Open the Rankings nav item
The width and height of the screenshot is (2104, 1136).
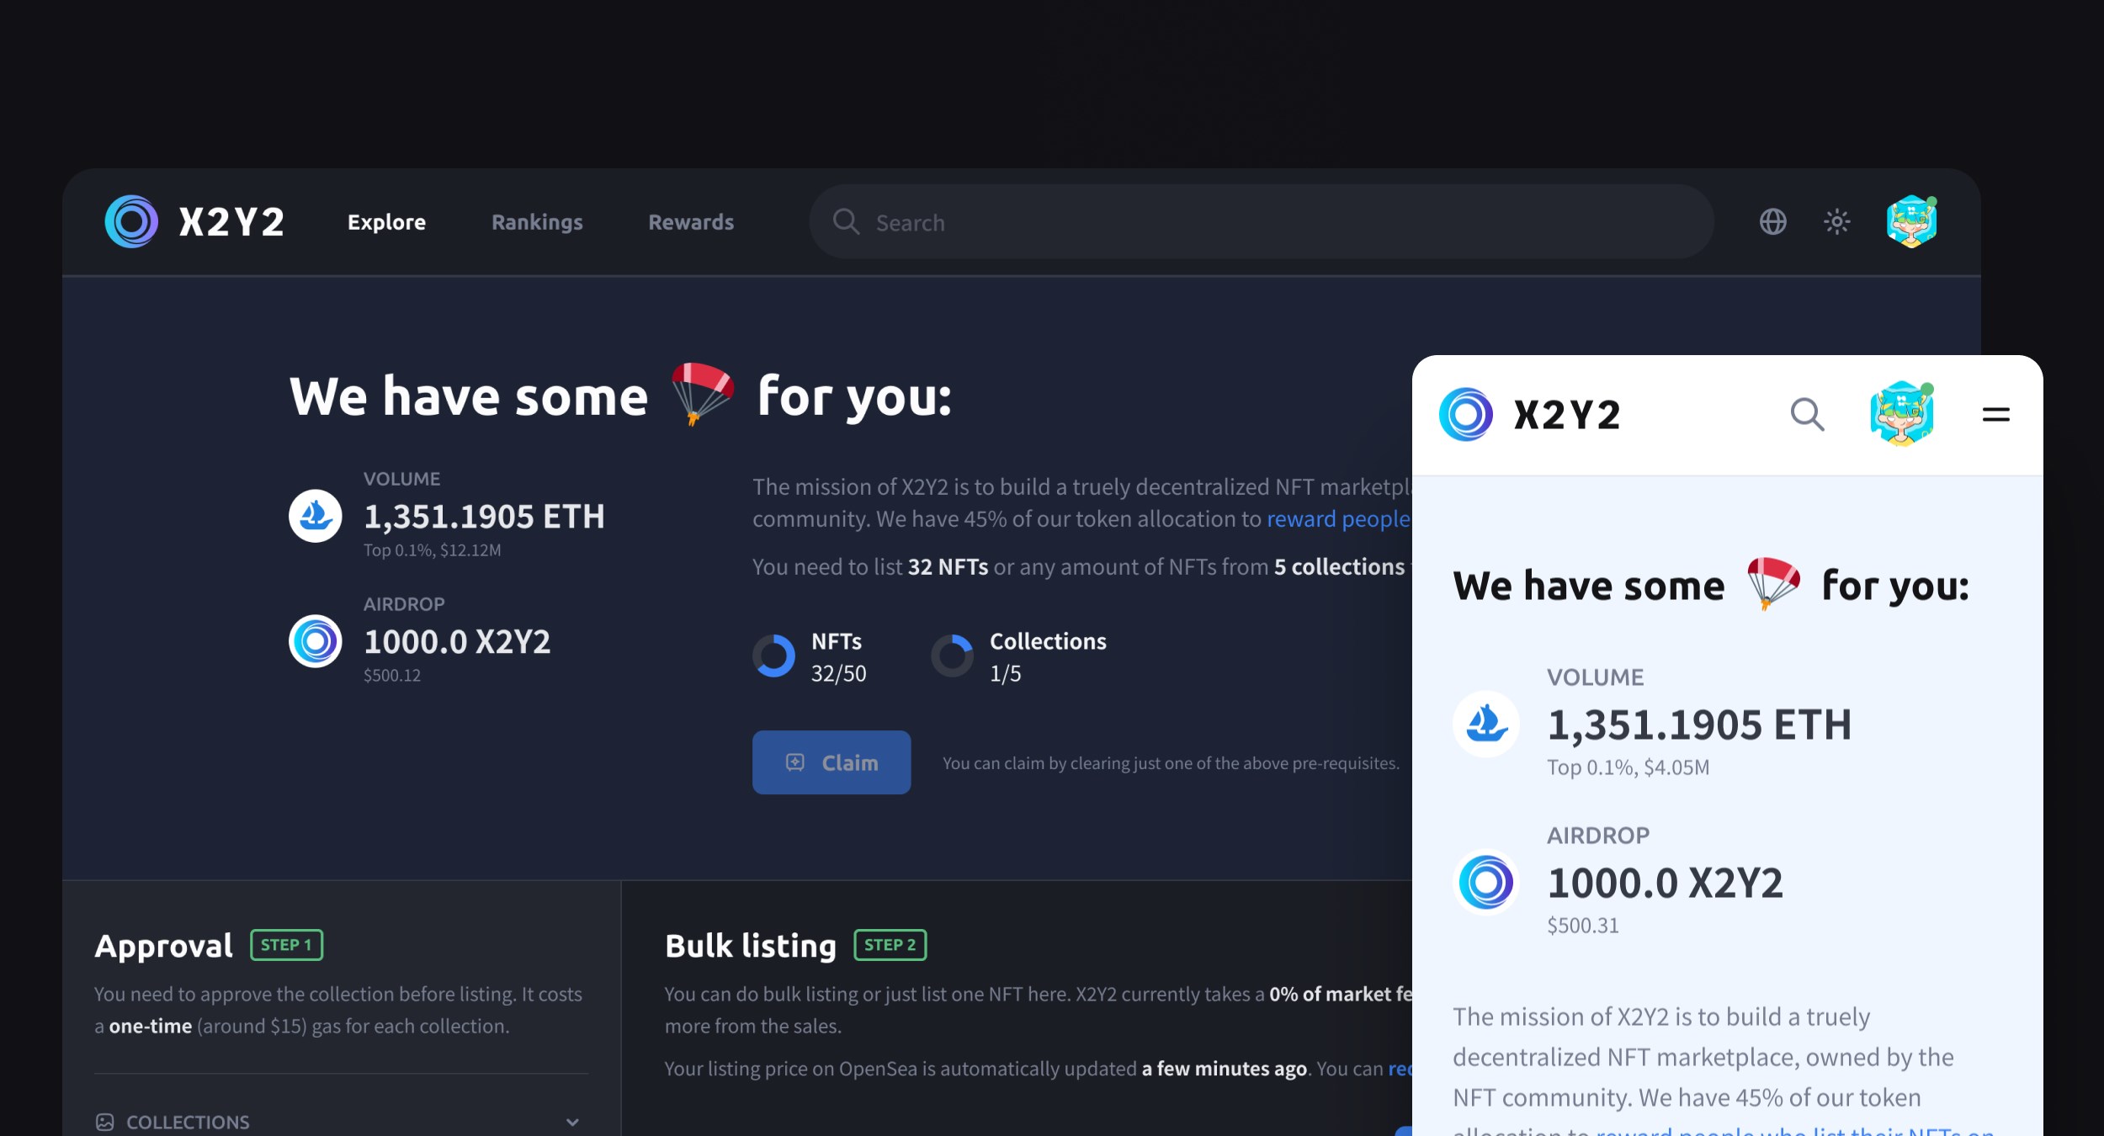coord(537,222)
